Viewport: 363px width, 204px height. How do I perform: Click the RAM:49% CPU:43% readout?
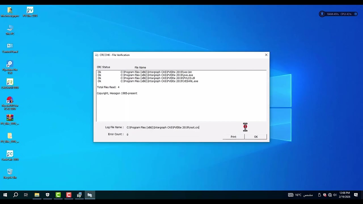coord(339,14)
